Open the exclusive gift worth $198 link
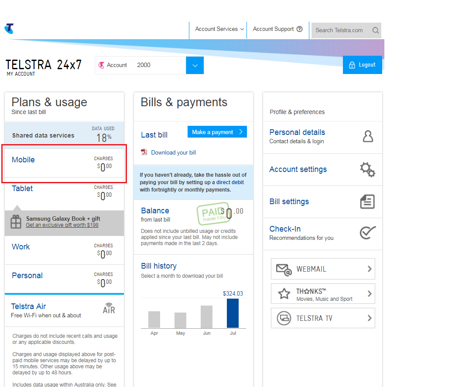469x387 pixels. click(62, 225)
